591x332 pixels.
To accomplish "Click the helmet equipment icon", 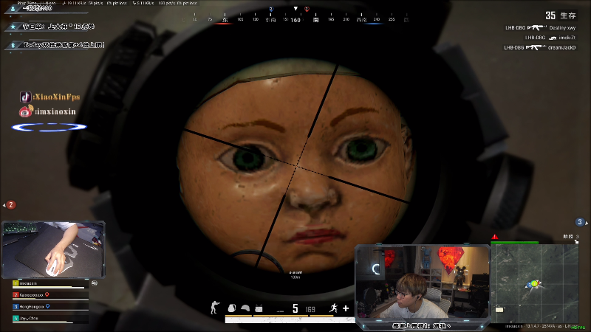I will click(x=245, y=308).
